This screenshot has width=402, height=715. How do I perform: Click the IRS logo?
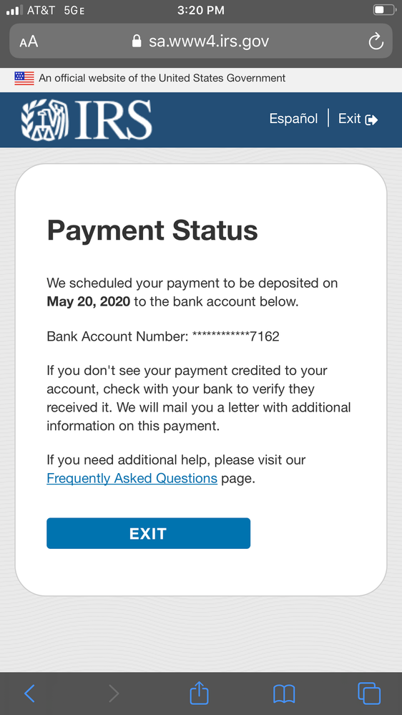tap(86, 120)
